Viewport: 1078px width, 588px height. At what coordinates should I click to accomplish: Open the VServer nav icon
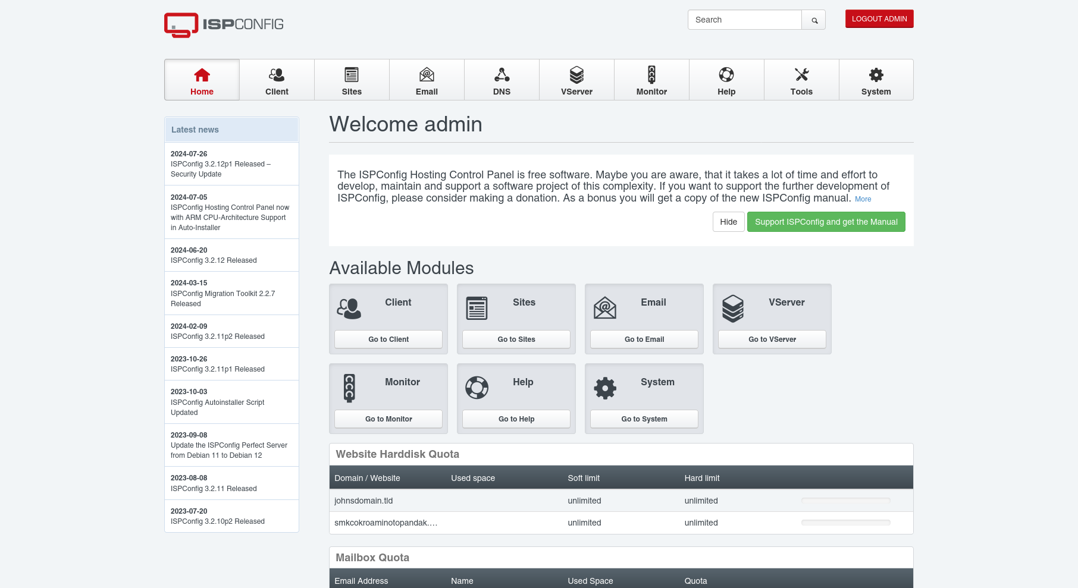(x=576, y=75)
